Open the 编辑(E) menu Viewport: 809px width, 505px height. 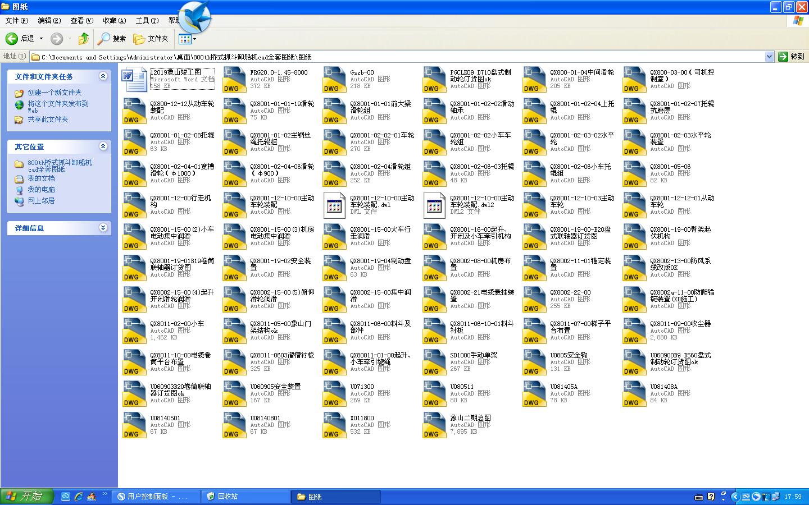click(49, 21)
